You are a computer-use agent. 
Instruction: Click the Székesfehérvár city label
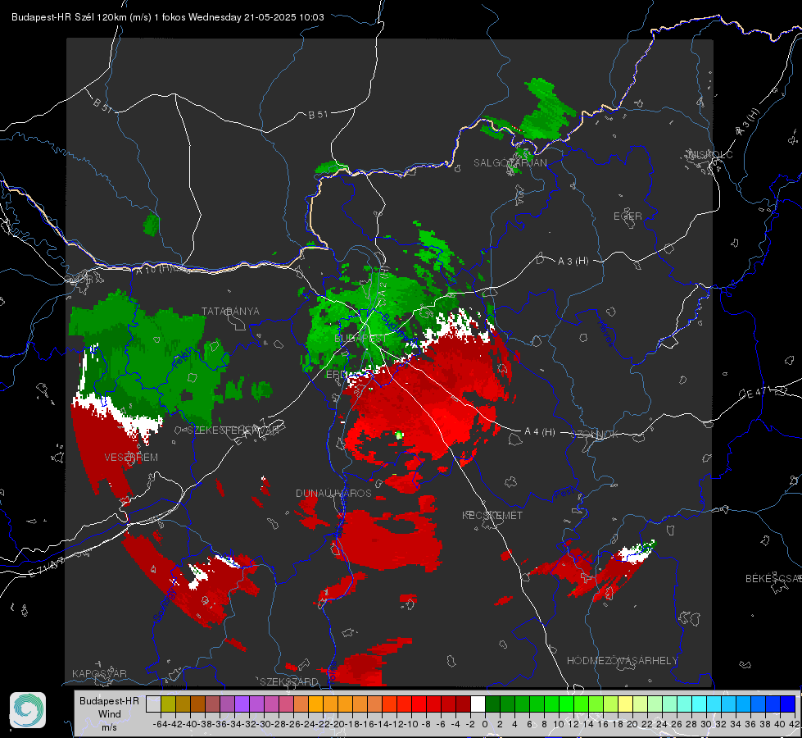233,430
